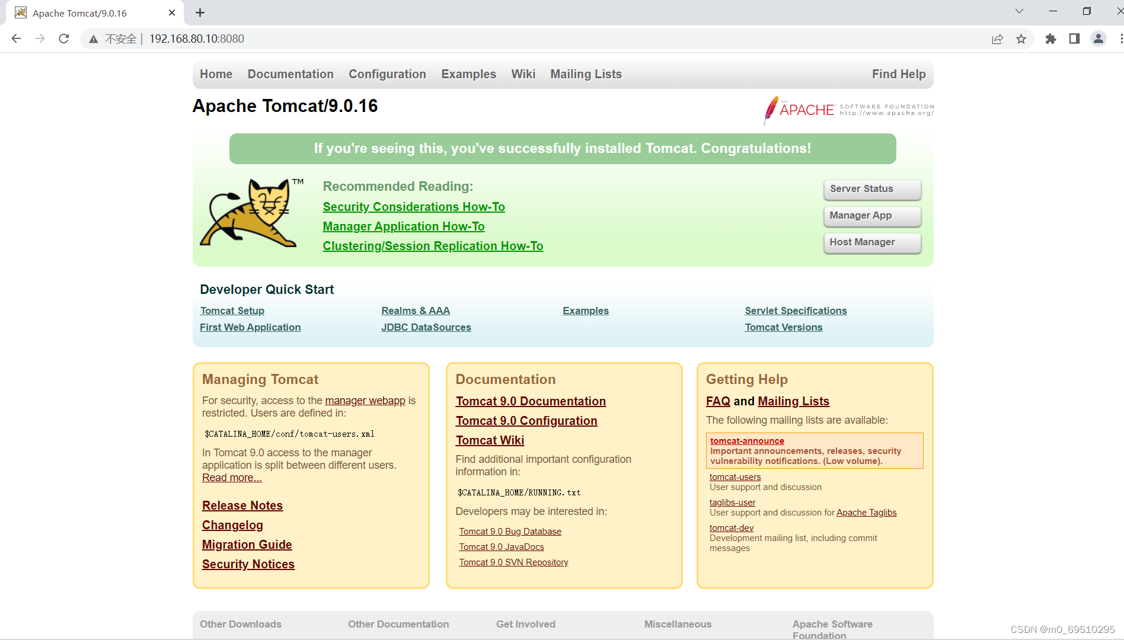Open Examples in the top navigation bar

coord(468,74)
